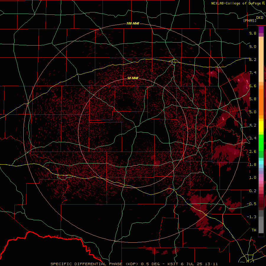Viewport: 266px width, 266px height.
Task: Click the 3.4 scale value
Action: click(x=253, y=138)
